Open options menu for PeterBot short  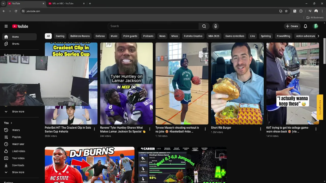(x=94, y=129)
